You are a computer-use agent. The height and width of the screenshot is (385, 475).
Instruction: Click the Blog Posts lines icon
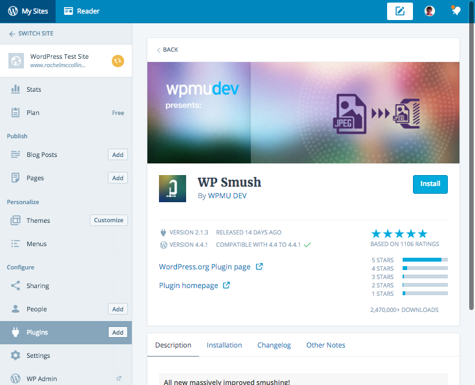pos(16,154)
